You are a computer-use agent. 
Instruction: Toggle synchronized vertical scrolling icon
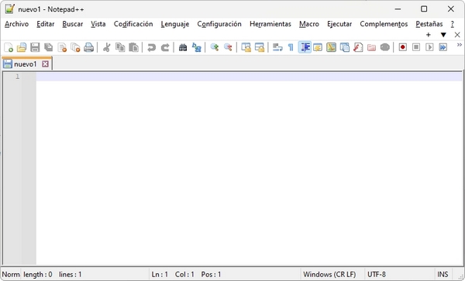click(x=246, y=47)
